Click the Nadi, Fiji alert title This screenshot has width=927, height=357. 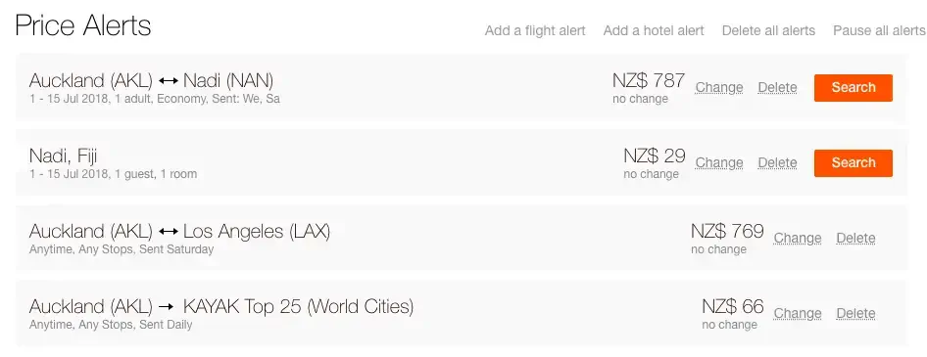(x=64, y=156)
